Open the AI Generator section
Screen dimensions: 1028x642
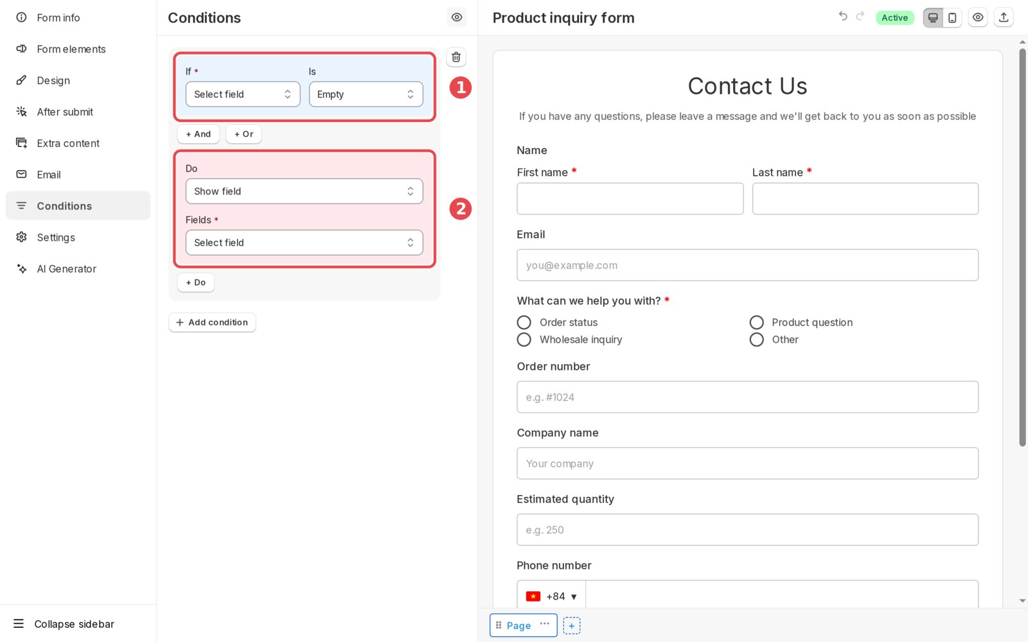[x=78, y=268]
